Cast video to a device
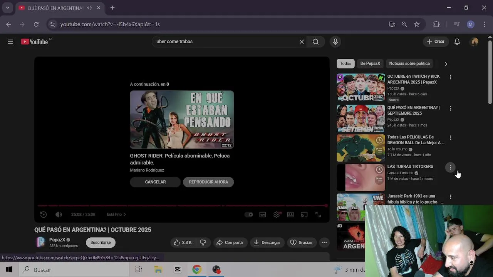Viewport: 493px width, 277px height. 304,215
